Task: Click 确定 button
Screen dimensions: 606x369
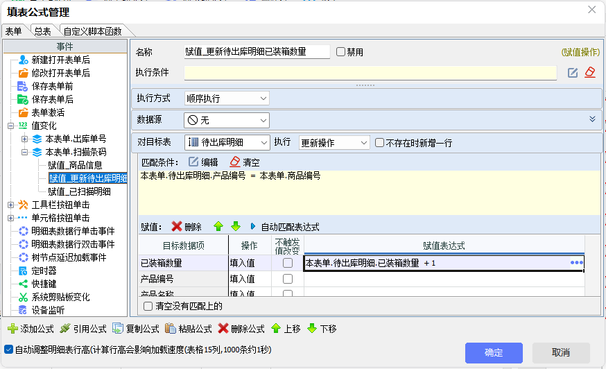Action: coord(494,352)
